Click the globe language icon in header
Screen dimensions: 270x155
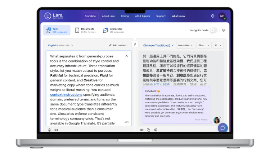[213, 16]
